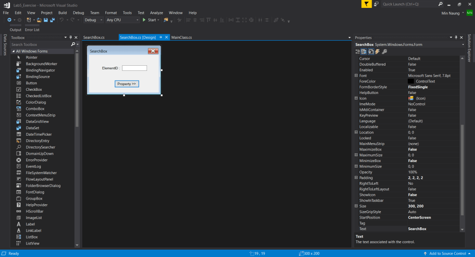475x257 pixels.
Task: Expand the Font property node
Action: coord(356,75)
